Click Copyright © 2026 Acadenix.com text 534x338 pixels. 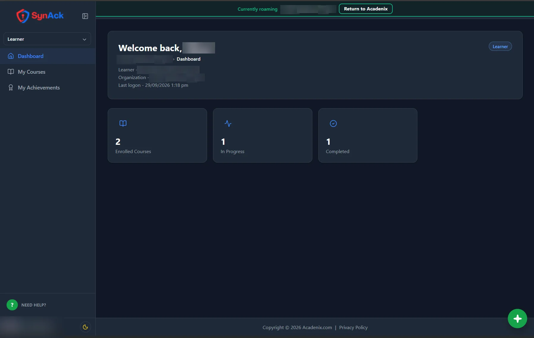coord(297,327)
